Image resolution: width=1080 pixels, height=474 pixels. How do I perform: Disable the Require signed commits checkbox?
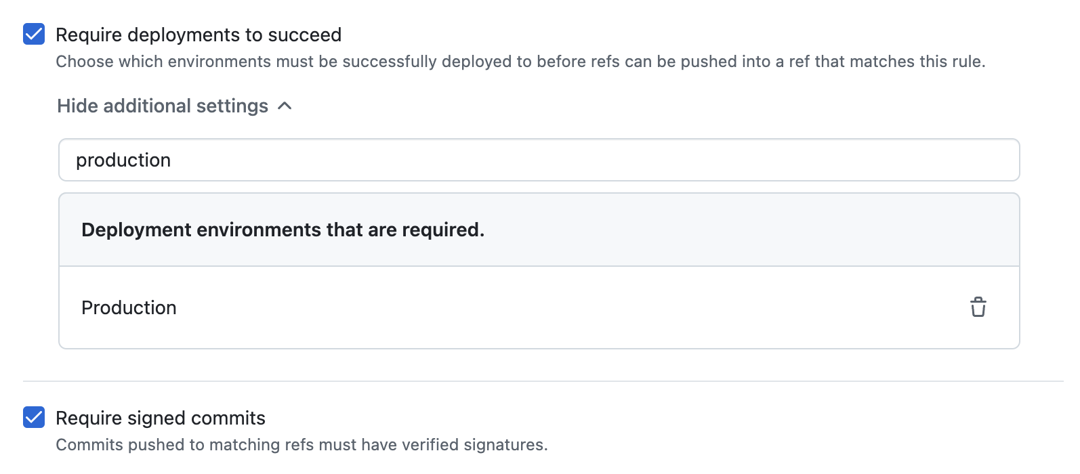coord(34,417)
